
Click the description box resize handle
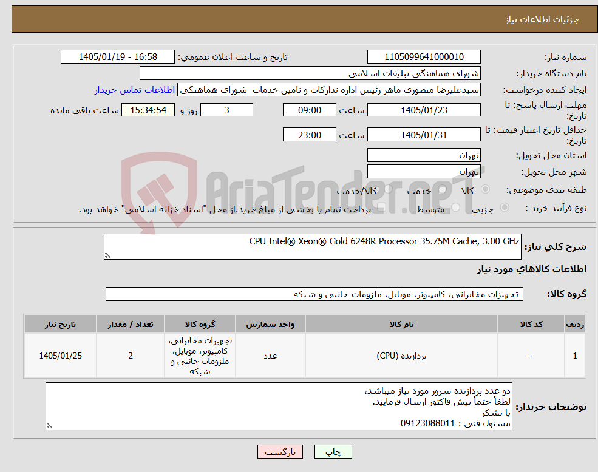click(107, 256)
